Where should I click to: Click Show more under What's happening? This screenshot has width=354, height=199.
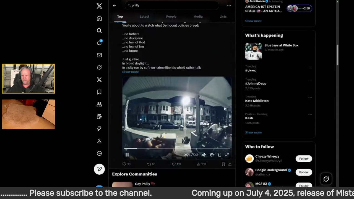(253, 132)
